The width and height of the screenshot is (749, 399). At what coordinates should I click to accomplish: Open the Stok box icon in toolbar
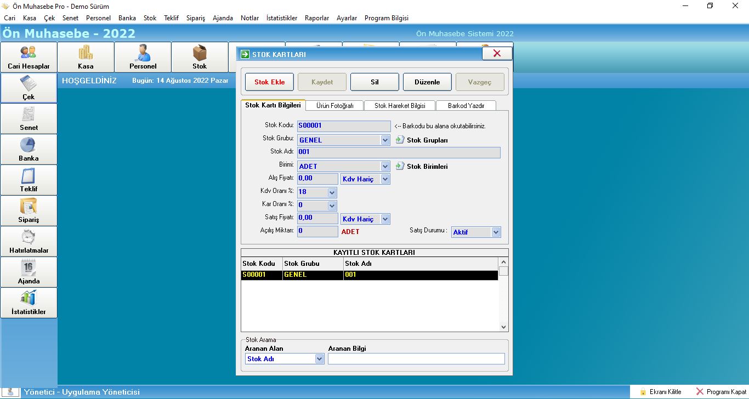coord(200,58)
